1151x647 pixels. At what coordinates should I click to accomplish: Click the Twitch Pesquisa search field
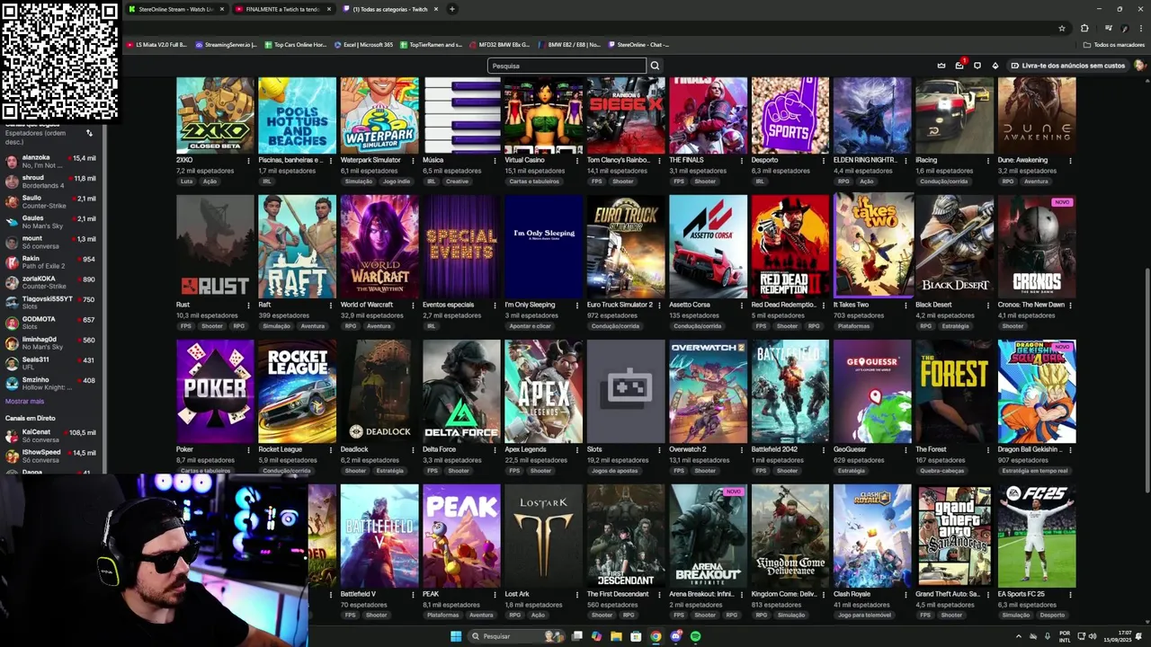567,66
